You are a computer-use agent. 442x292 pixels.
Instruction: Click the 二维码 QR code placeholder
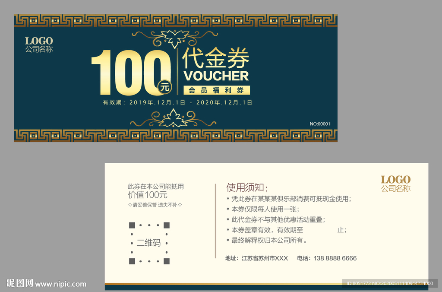click(149, 243)
